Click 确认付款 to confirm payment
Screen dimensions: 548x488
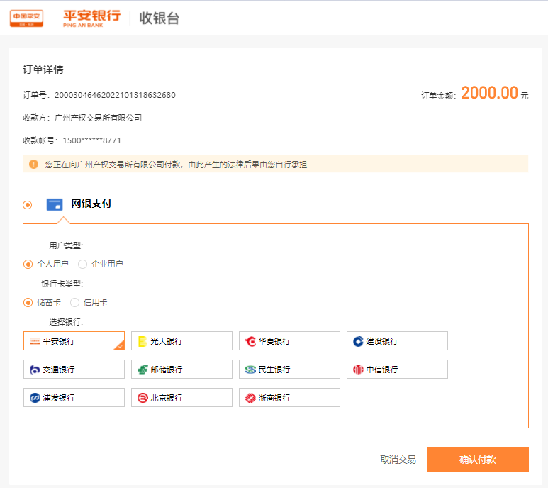click(x=477, y=459)
